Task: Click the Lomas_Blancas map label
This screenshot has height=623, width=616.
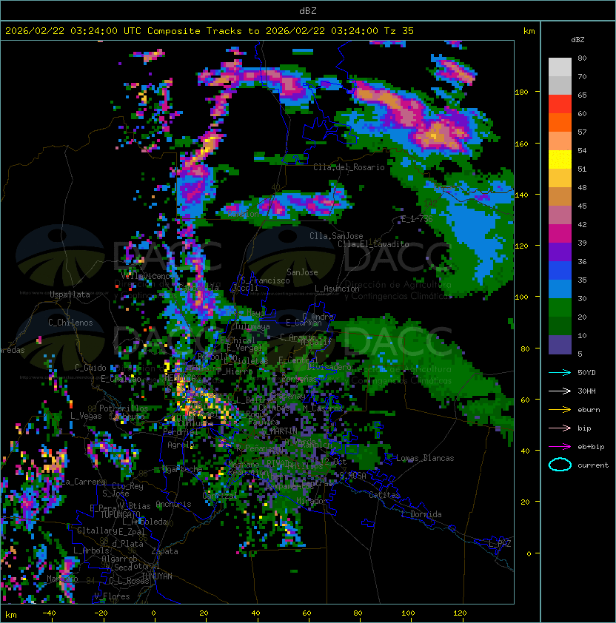Action: click(425, 458)
